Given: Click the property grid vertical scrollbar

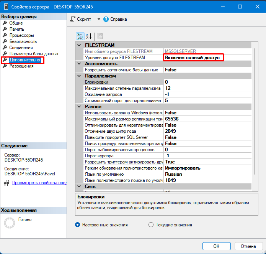Looking at the screenshot, I should (x=254, y=115).
